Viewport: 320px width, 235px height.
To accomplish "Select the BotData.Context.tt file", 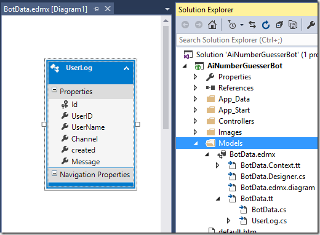I will tap(270, 165).
